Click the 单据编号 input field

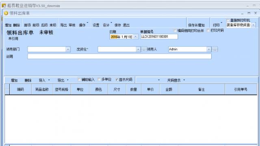(159, 36)
